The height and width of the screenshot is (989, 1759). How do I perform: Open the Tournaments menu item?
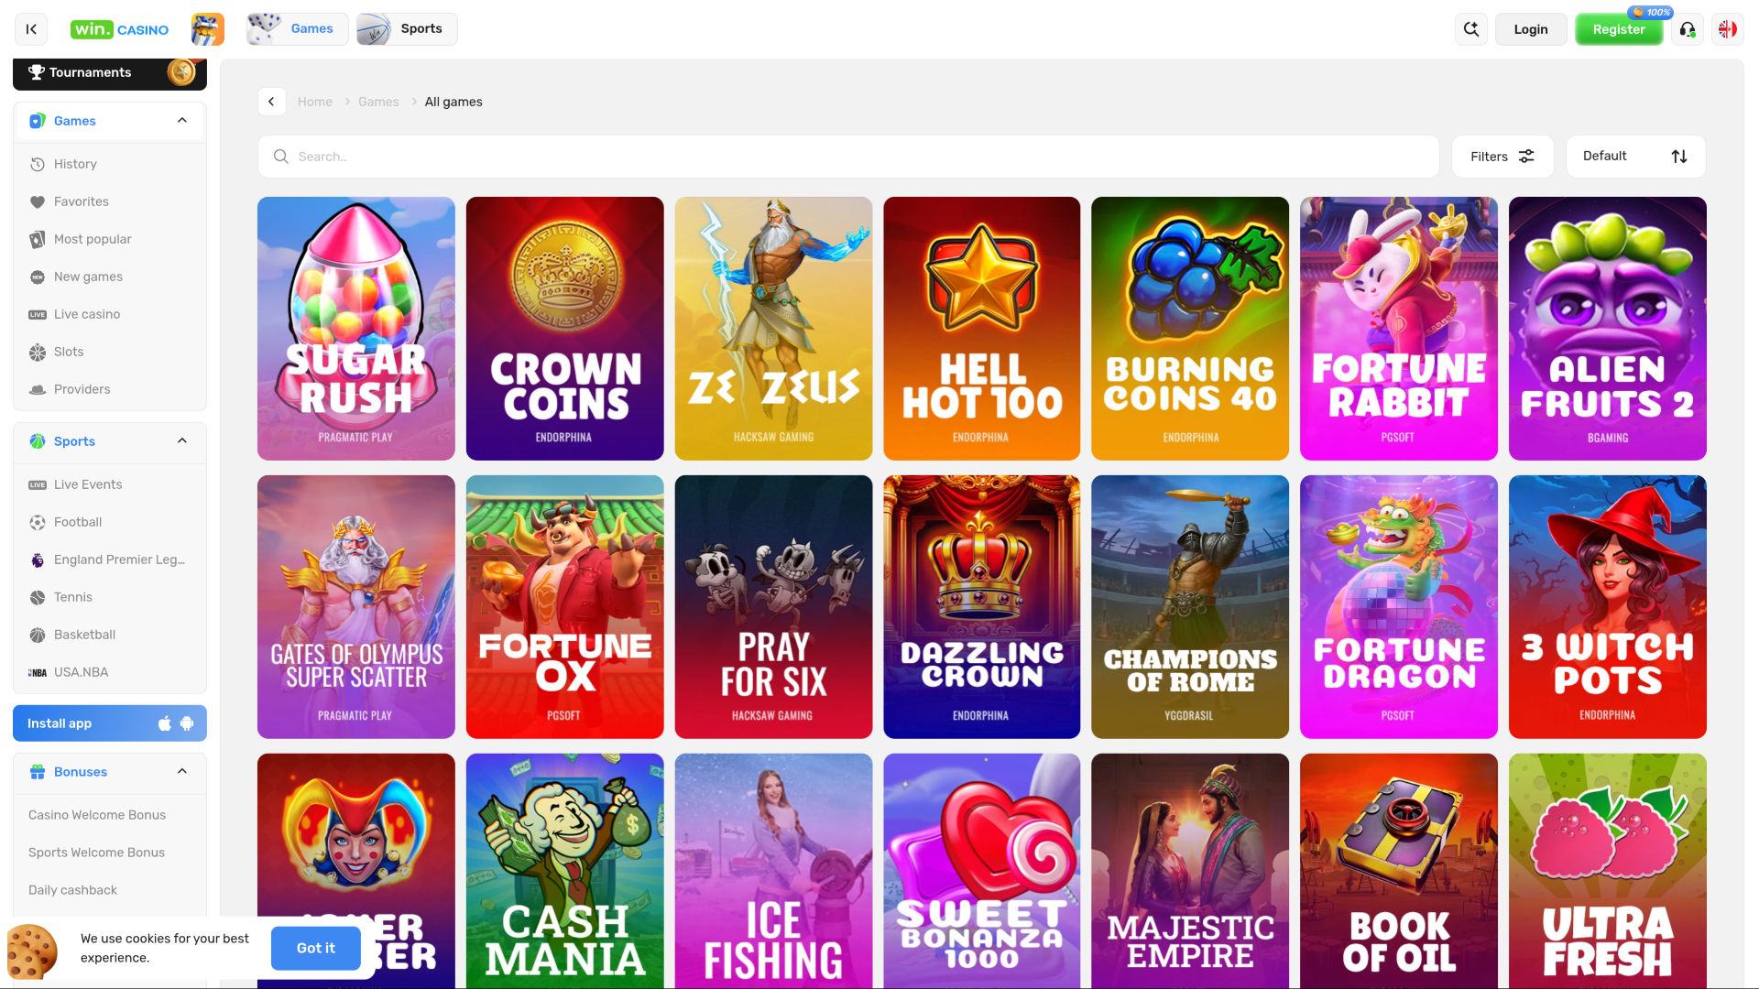click(110, 72)
